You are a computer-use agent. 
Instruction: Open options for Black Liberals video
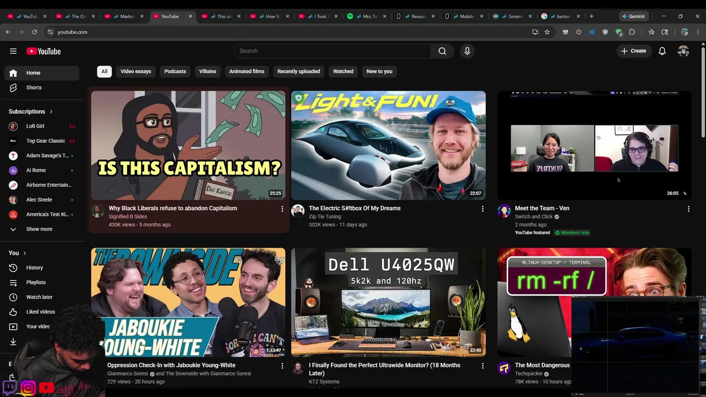click(x=282, y=209)
